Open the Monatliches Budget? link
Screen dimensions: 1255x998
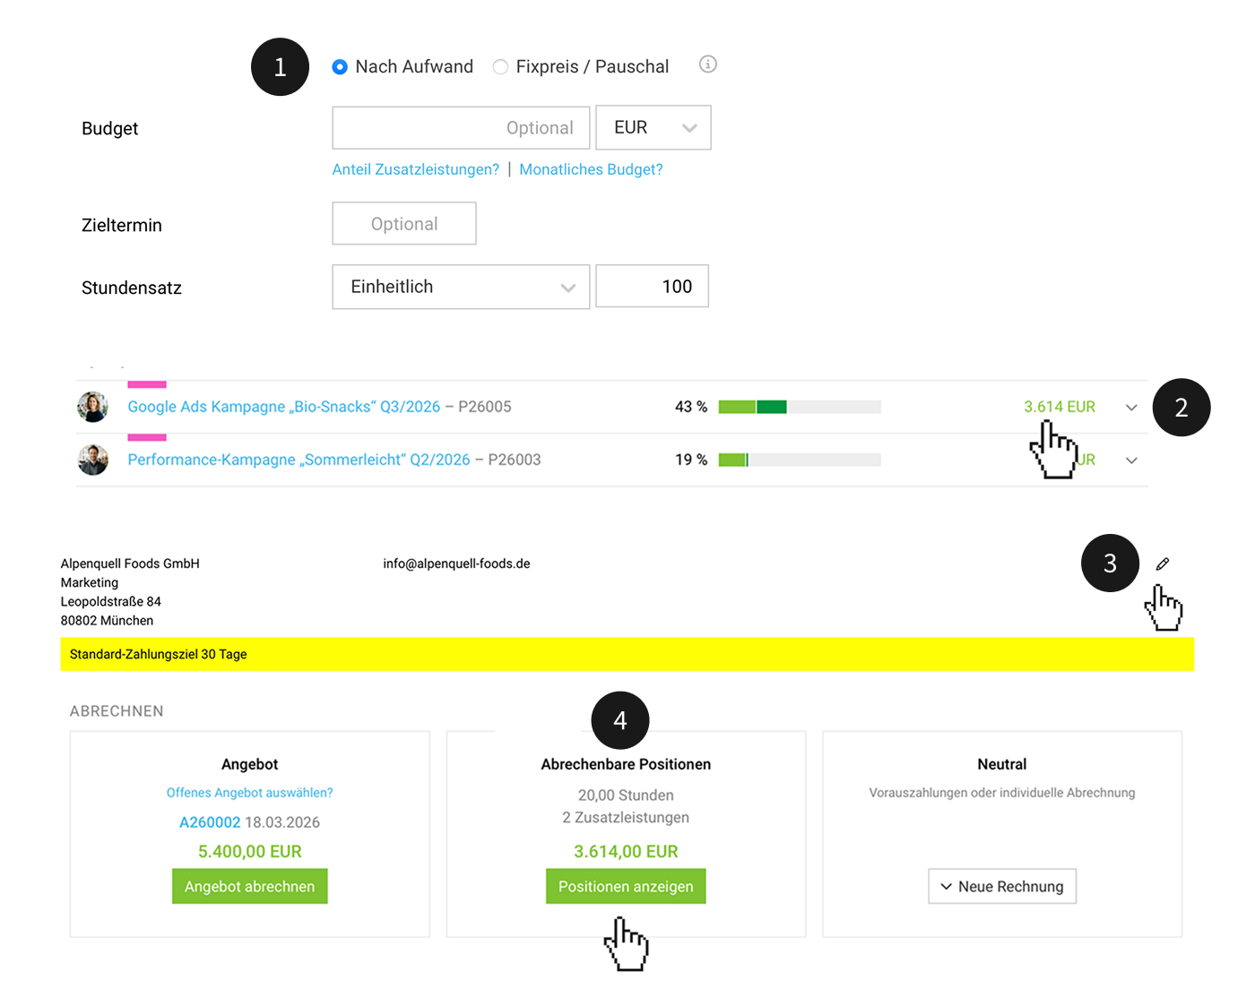(x=591, y=169)
